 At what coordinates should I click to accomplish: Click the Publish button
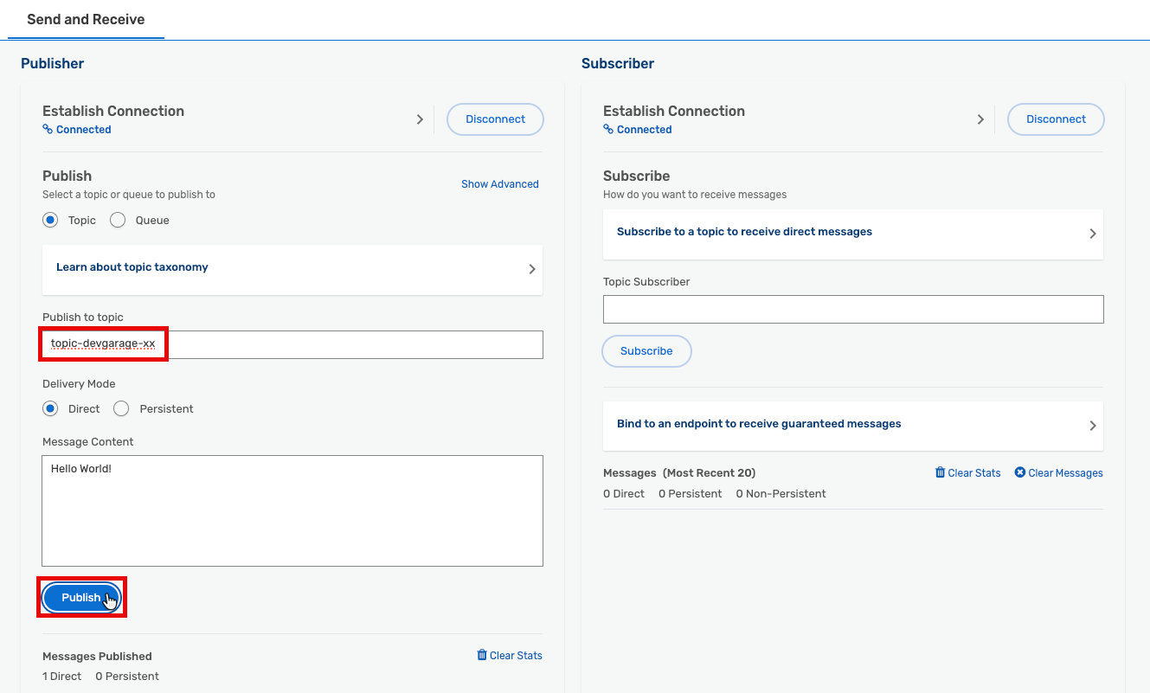81,598
